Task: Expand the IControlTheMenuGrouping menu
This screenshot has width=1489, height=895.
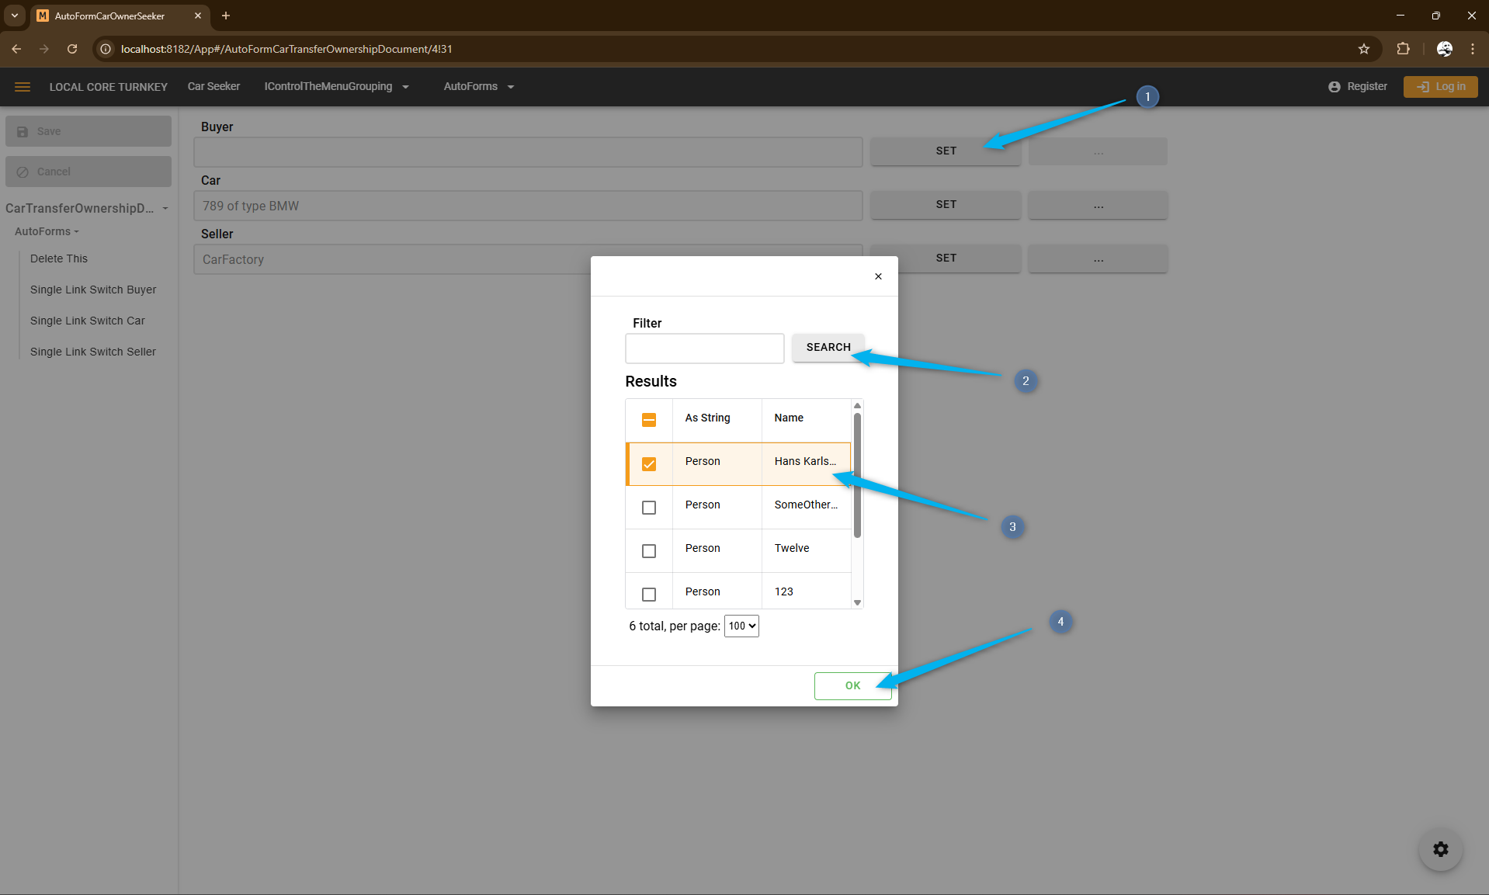Action: pyautogui.click(x=336, y=87)
